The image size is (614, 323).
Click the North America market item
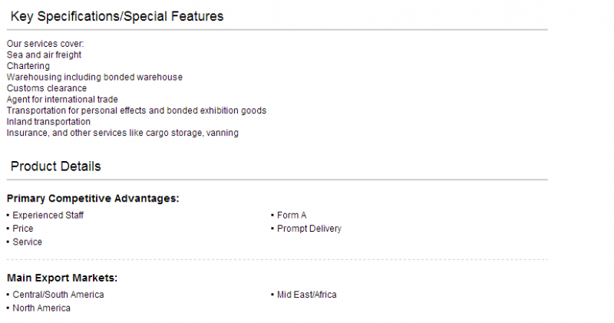(41, 308)
